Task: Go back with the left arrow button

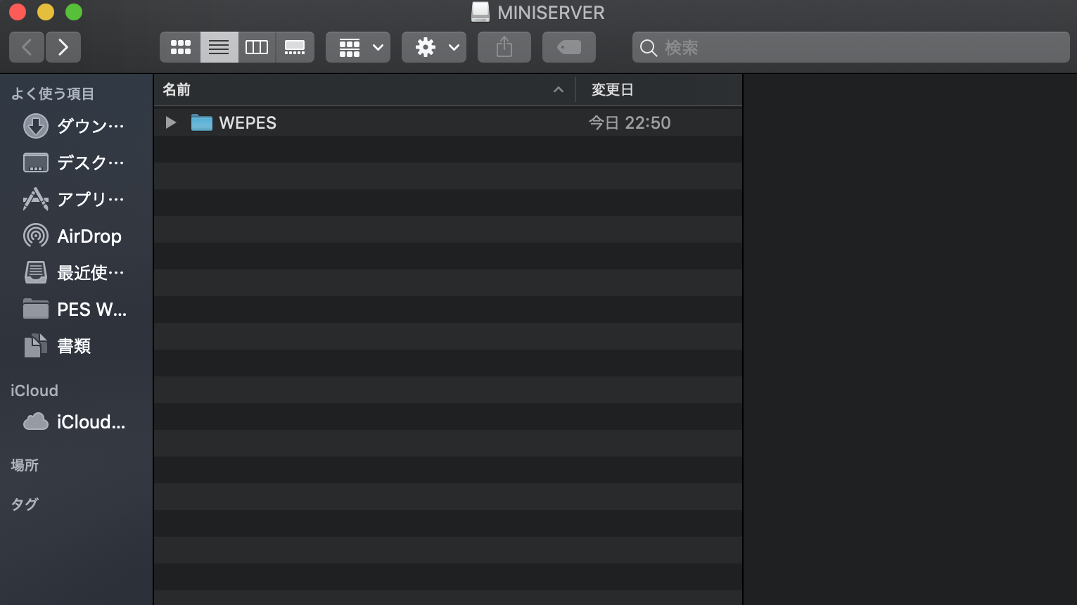Action: click(x=27, y=47)
